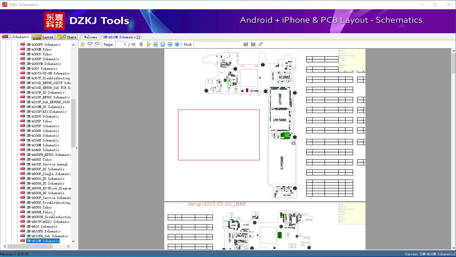456x257 pixels.
Task: Open the Welcome document tab
Action: (x=91, y=37)
